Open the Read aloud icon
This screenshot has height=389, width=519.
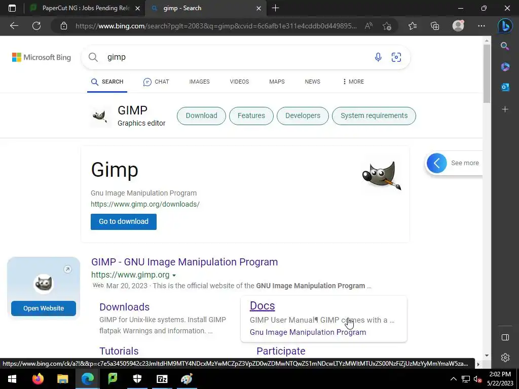369,26
